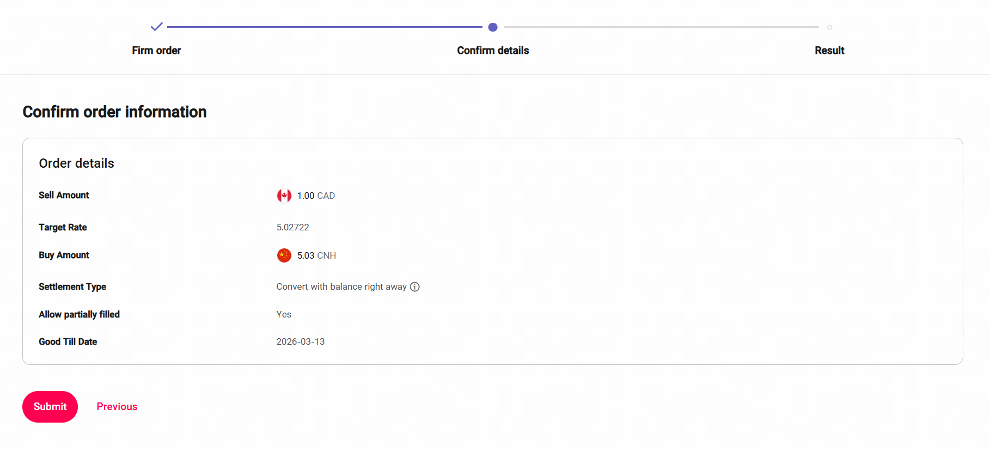Click the Result step circle indicator
This screenshot has width=990, height=458.
click(x=829, y=27)
